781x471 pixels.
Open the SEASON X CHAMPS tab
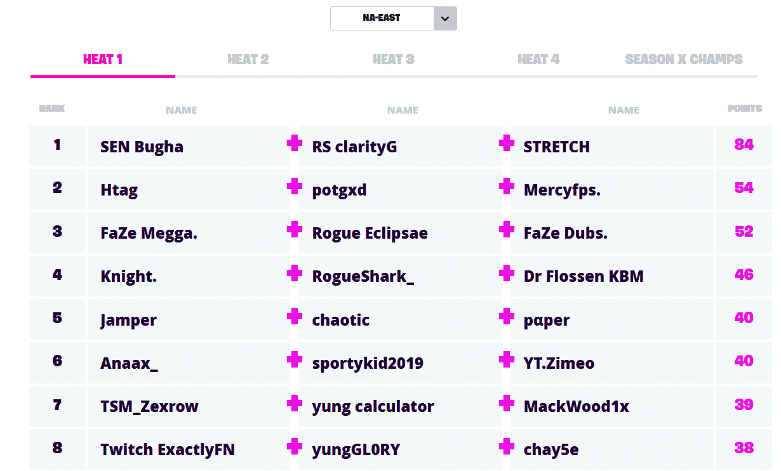click(x=684, y=59)
